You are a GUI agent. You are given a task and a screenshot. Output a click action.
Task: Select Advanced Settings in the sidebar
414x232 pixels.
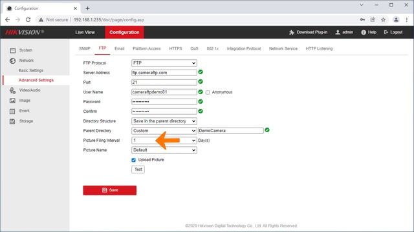[36, 80]
